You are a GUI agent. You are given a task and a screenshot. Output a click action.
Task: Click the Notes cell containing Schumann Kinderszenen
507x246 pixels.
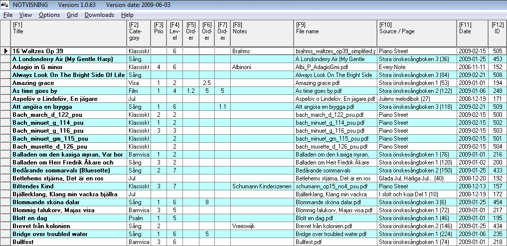pyautogui.click(x=261, y=186)
